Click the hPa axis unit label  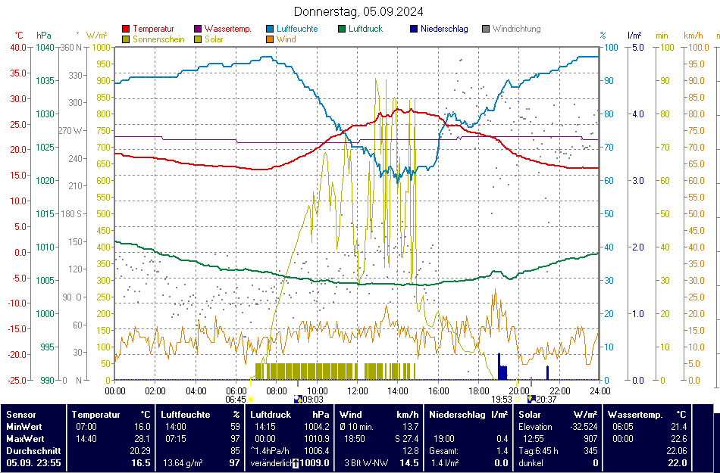point(44,36)
